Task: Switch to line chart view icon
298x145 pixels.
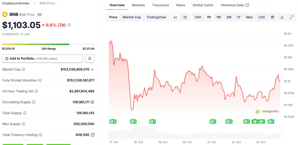Action: coord(175,17)
